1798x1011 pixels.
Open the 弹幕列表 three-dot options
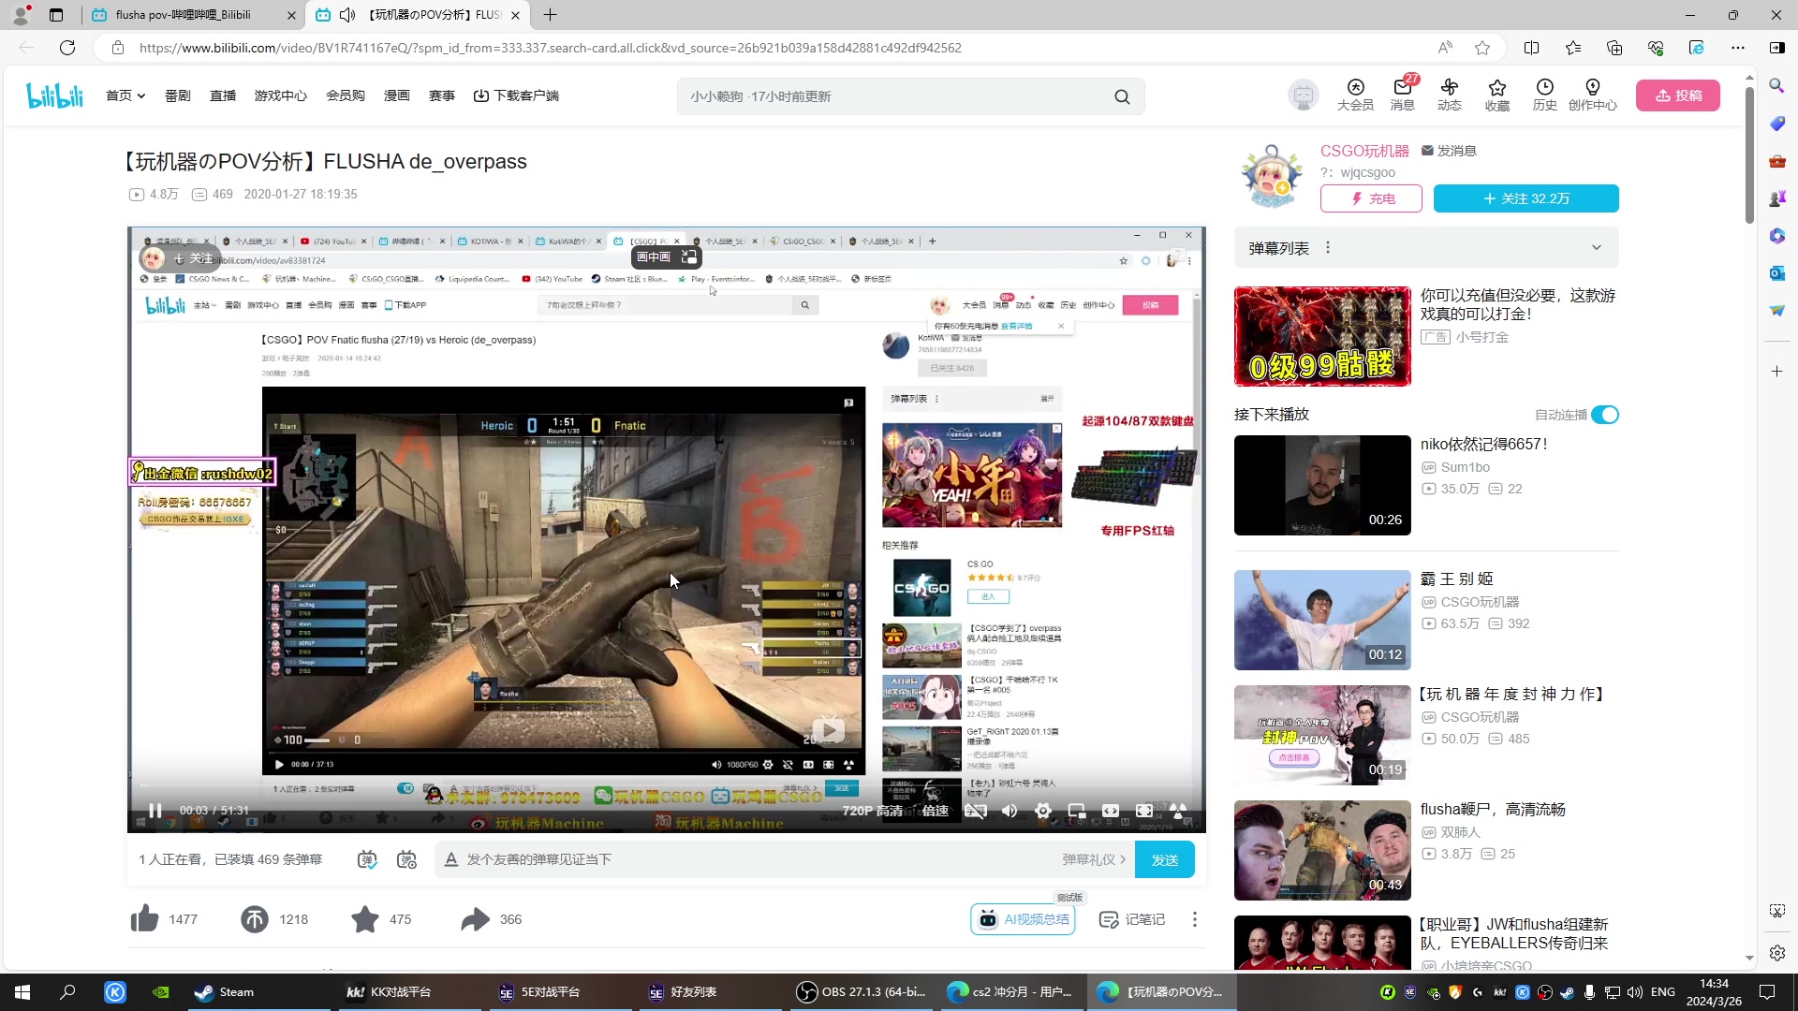pos(1327,248)
